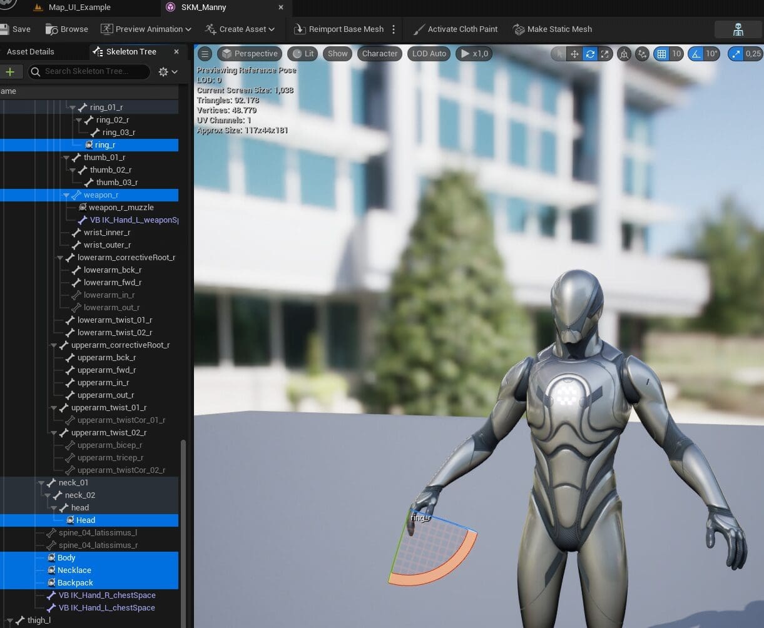The height and width of the screenshot is (628, 764).
Task: Click the Search Skeleton Tree field
Action: coord(94,71)
